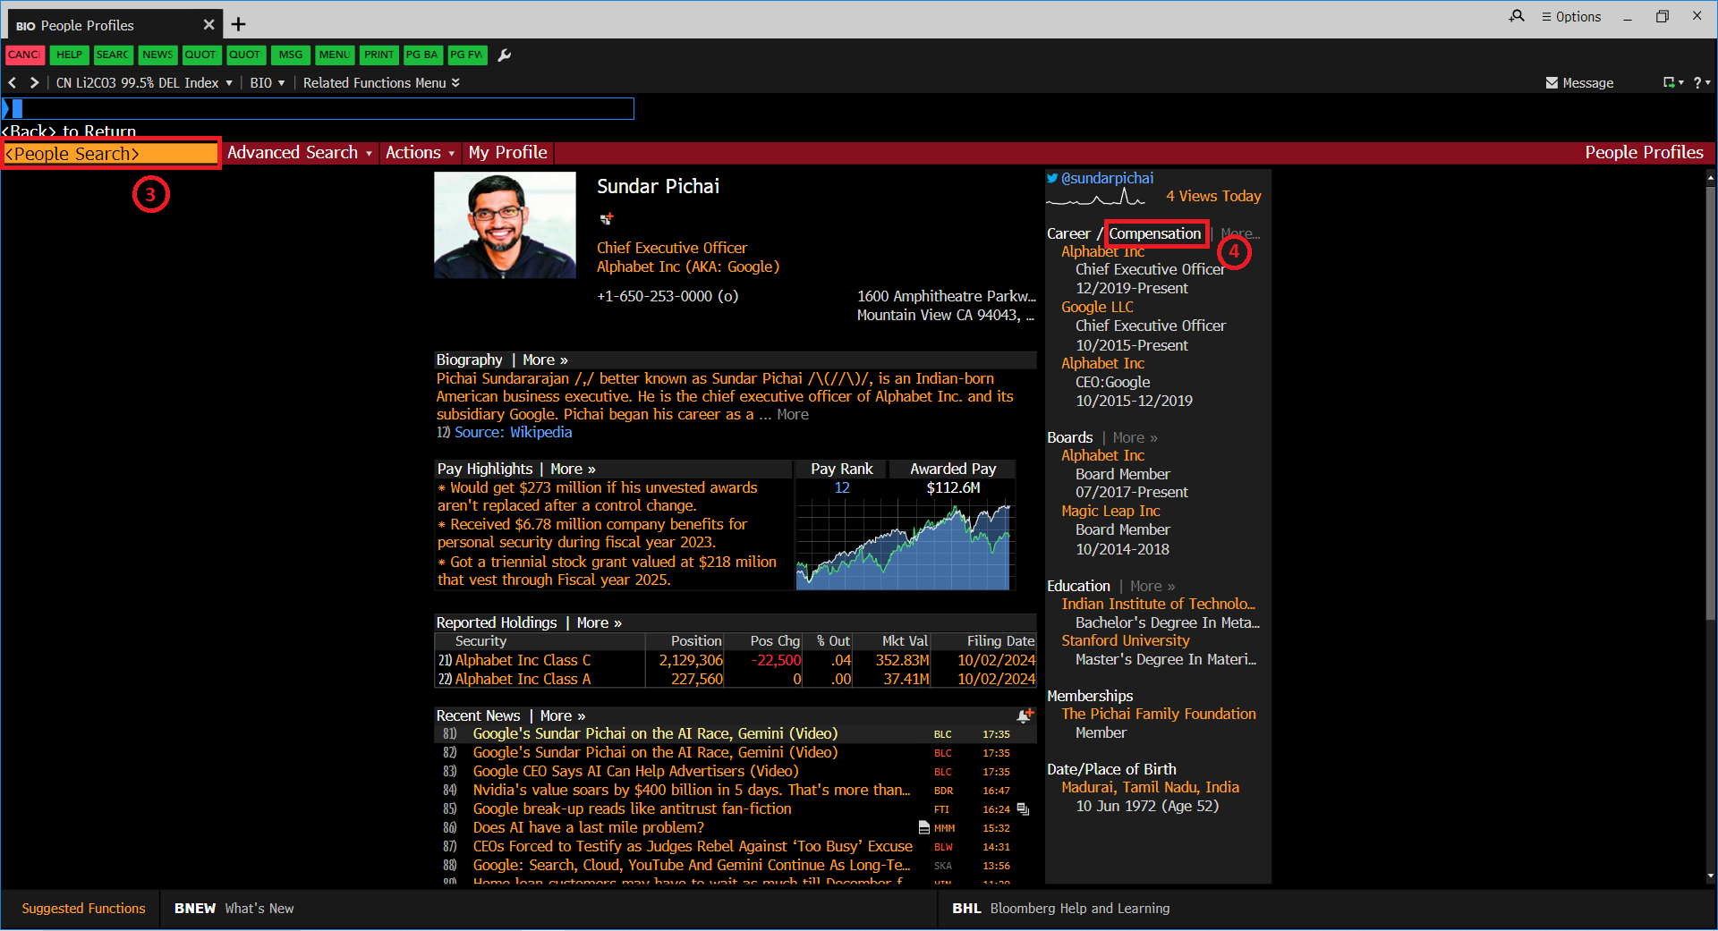The width and height of the screenshot is (1718, 931).
Task: Select the Career tab
Action: click(x=1068, y=233)
